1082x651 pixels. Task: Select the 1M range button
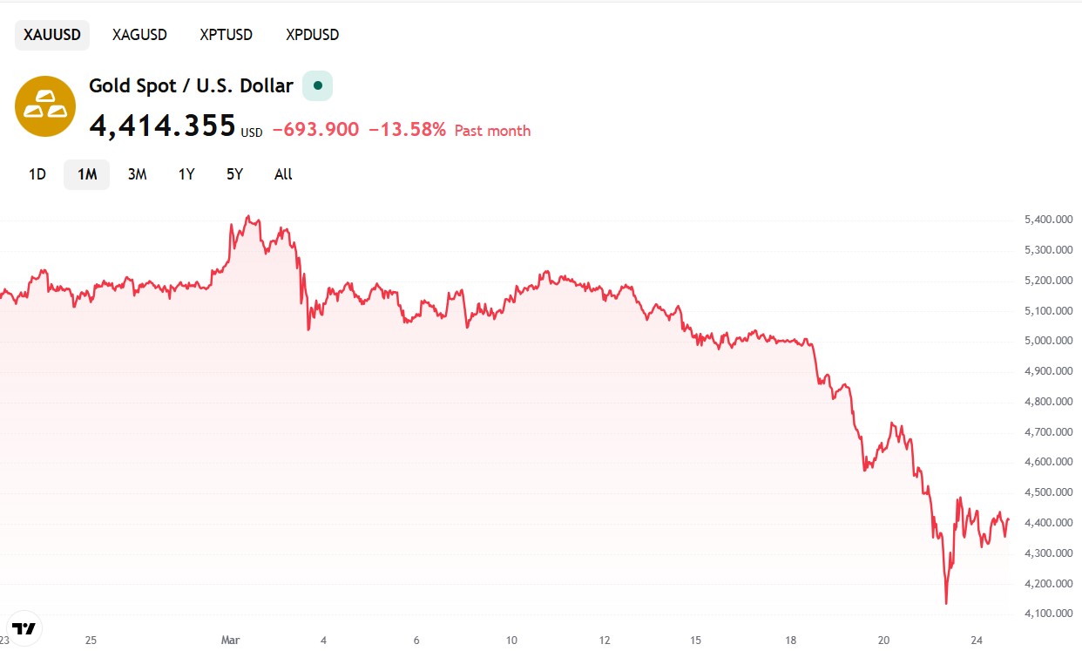click(85, 174)
